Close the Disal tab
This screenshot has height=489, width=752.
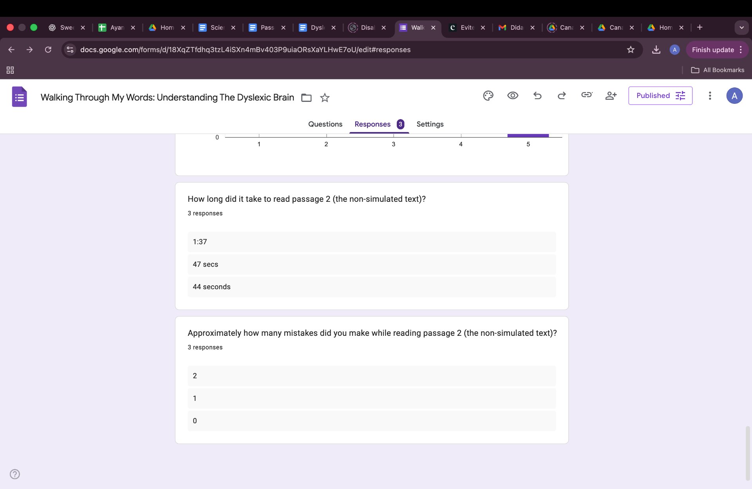click(x=383, y=28)
